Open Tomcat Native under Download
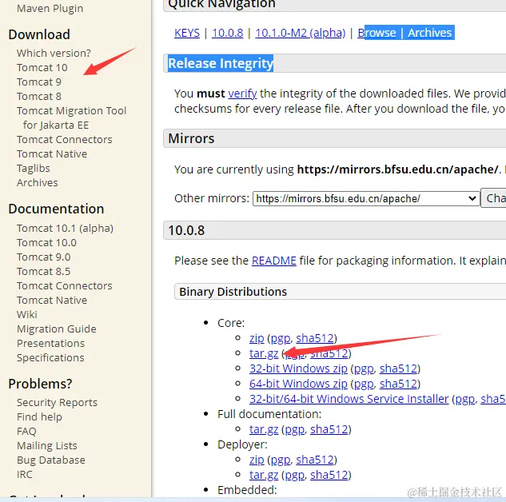This screenshot has width=506, height=502. (52, 154)
